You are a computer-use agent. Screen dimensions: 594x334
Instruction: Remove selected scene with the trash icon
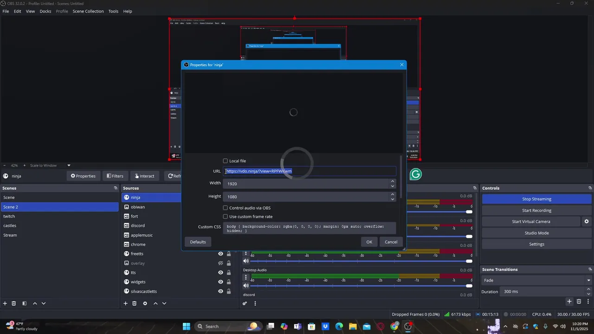(x=14, y=303)
